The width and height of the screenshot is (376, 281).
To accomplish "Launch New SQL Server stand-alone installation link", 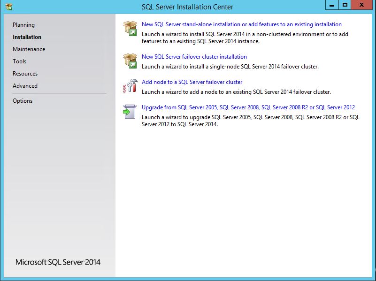I will (241, 24).
